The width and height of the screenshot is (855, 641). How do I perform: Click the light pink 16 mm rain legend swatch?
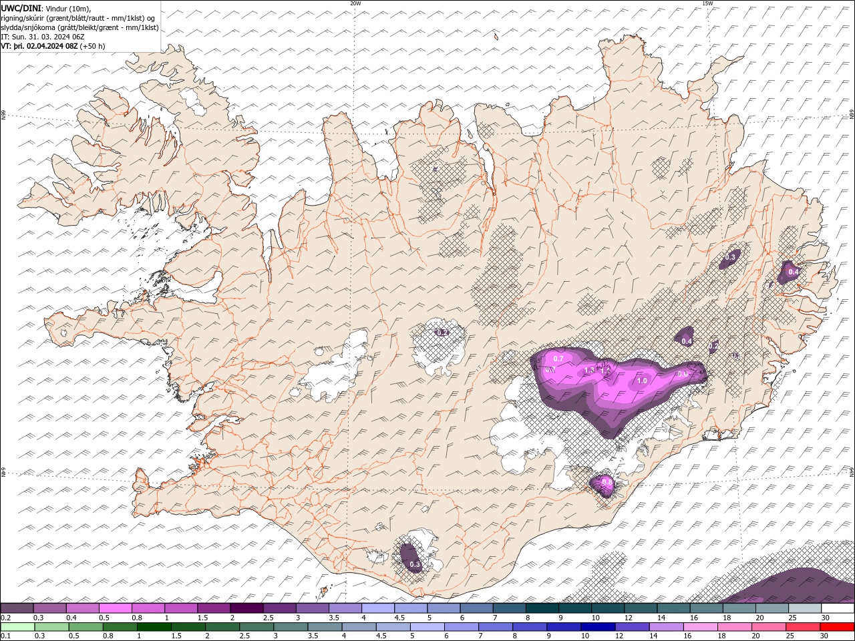tap(701, 627)
